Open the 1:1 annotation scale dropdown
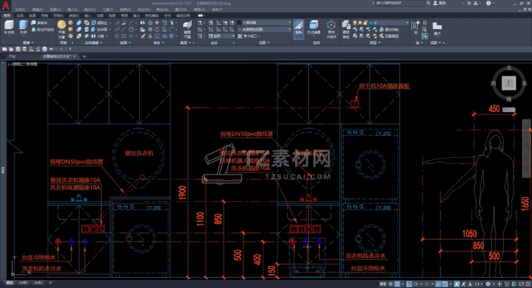The image size is (532, 288). pyautogui.click(x=478, y=284)
